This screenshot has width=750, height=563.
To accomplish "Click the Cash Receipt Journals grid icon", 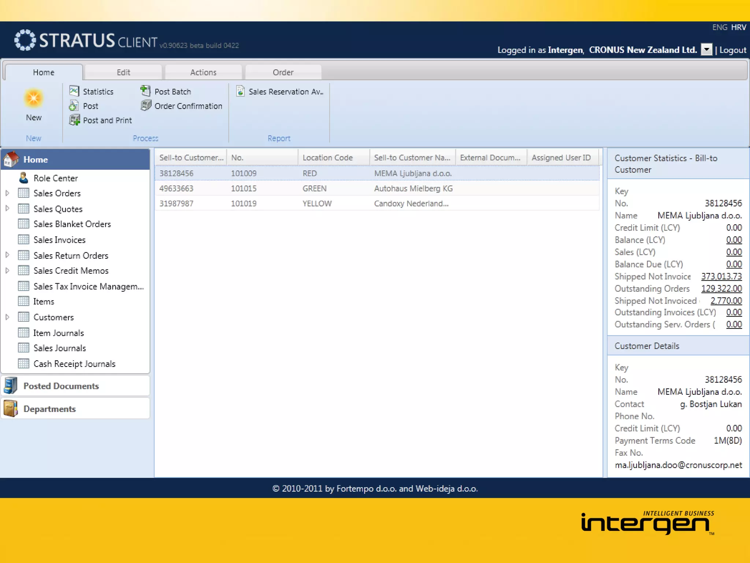I will (23, 363).
